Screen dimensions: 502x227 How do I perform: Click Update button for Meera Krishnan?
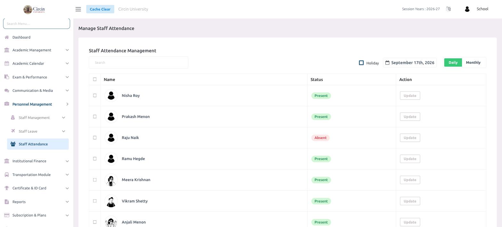(x=410, y=180)
